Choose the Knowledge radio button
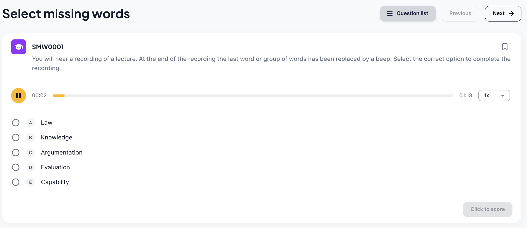Viewport: 527px width, 228px height. click(16, 137)
